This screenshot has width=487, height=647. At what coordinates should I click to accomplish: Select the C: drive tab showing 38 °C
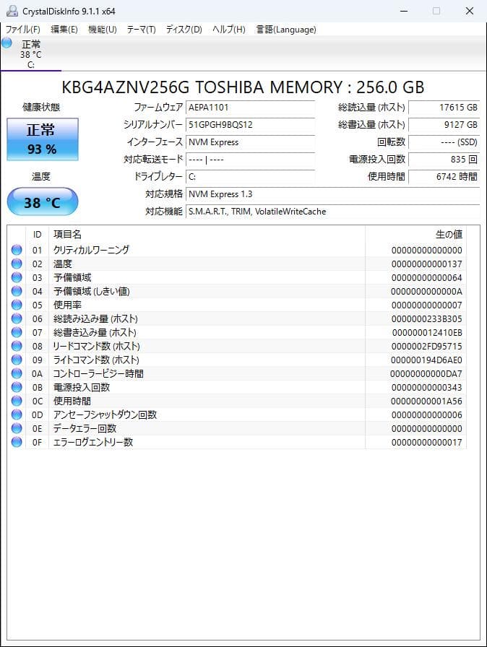tap(31, 53)
